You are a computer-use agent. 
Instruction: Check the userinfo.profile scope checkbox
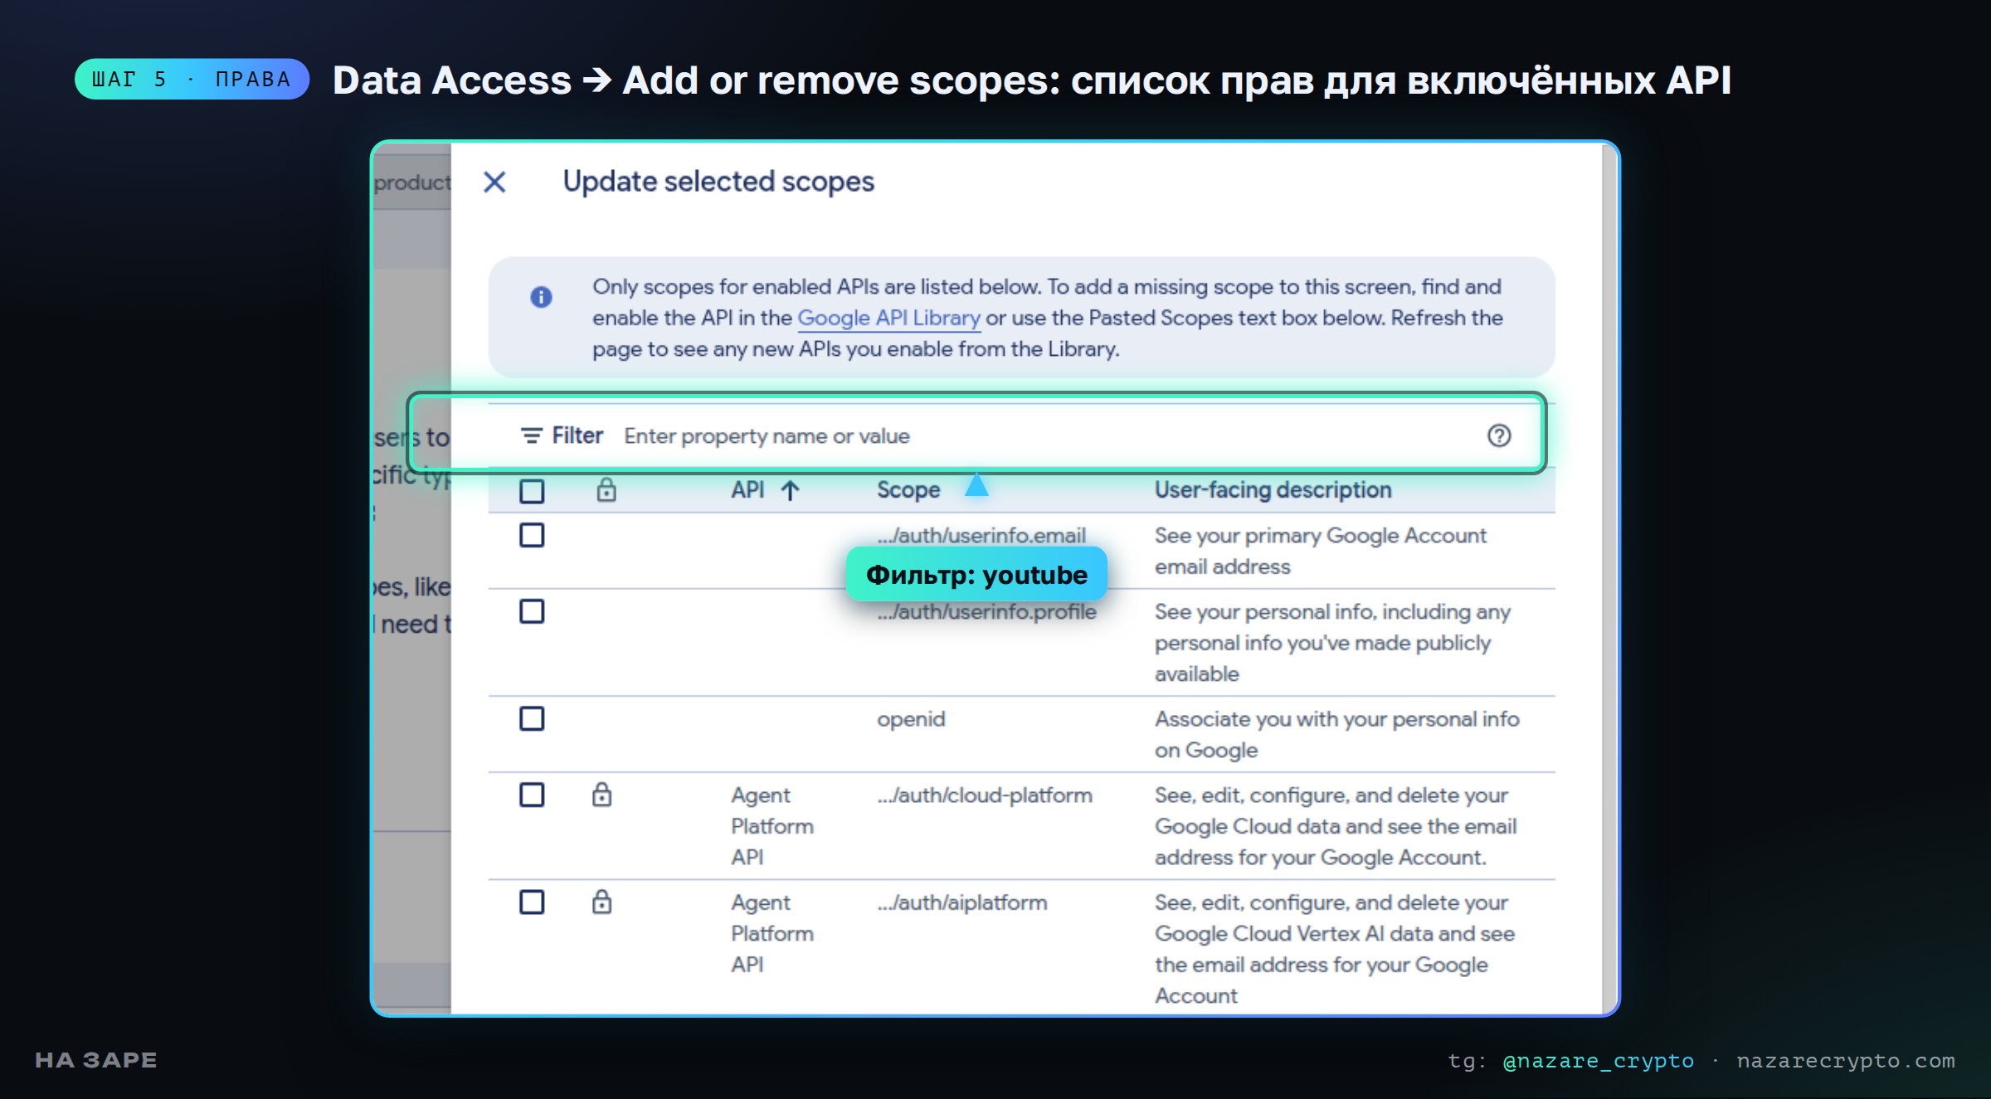(532, 611)
